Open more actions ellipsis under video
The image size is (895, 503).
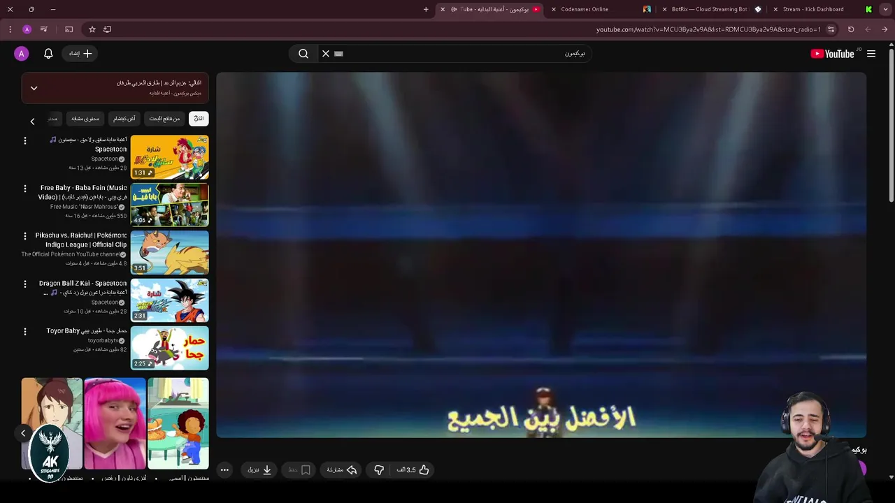[224, 470]
